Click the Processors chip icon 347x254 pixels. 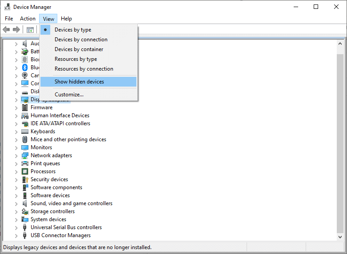(25, 171)
